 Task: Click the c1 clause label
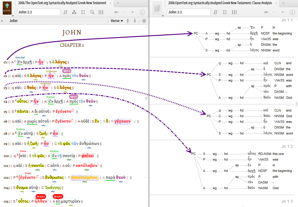(5, 62)
